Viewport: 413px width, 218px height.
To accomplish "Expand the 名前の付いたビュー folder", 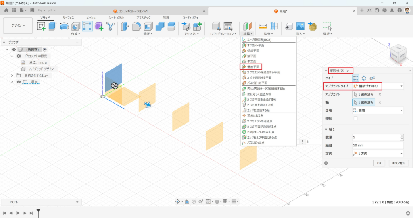I will pyautogui.click(x=12, y=75).
